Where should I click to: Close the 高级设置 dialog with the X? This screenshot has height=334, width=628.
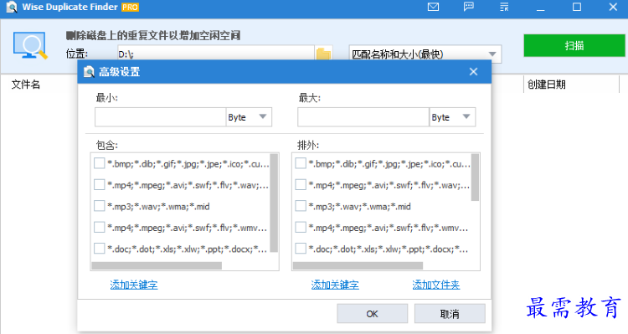(x=473, y=72)
